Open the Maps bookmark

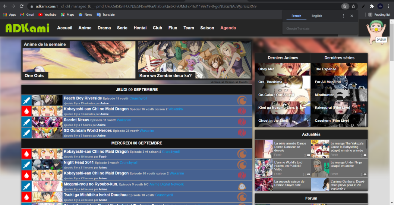point(67,15)
